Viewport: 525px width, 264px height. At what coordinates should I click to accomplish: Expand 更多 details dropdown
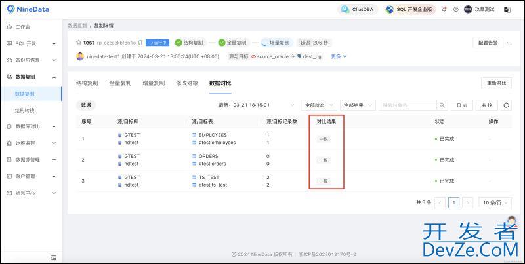coord(339,56)
